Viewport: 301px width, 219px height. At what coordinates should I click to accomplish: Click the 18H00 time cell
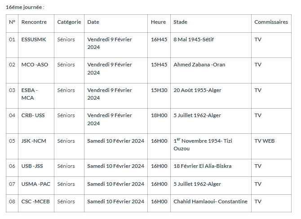click(x=159, y=115)
